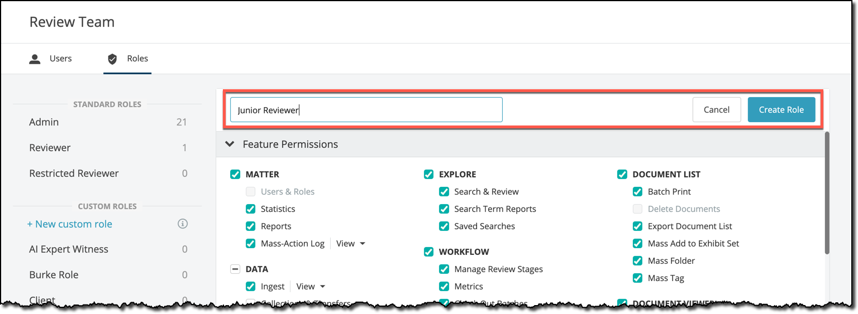Collapse Feature Permissions chevron
The height and width of the screenshot is (314, 858).
click(x=230, y=144)
